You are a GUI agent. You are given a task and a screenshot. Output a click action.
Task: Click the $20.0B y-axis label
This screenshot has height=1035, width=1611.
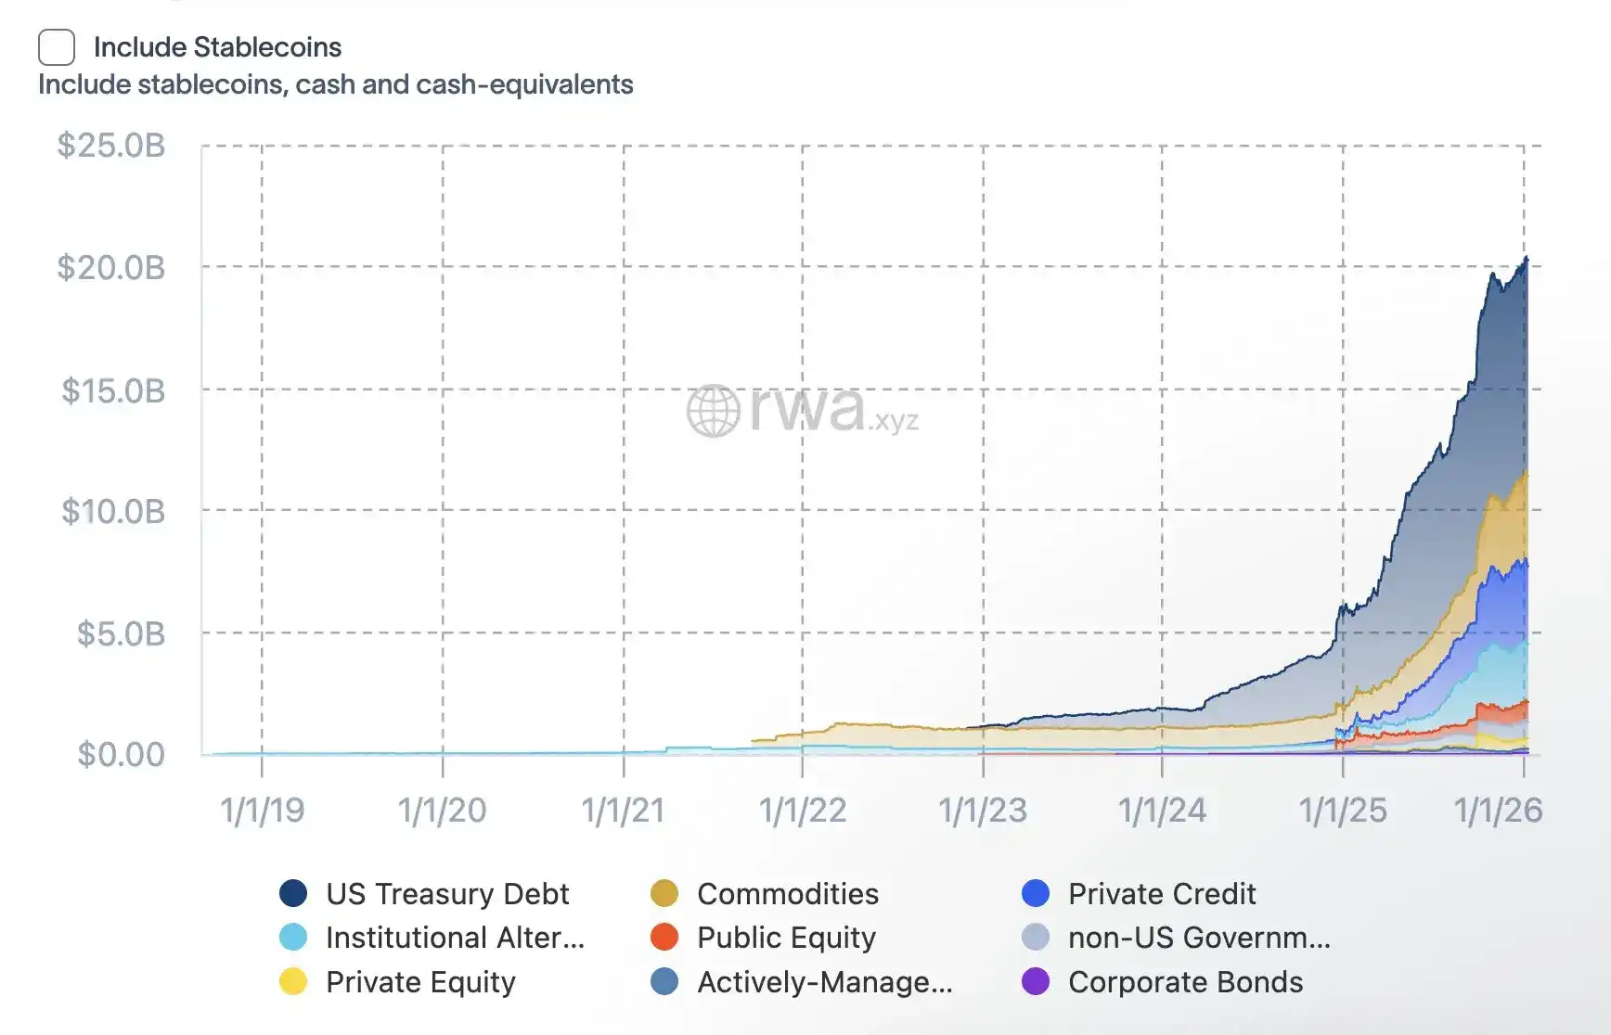[x=111, y=267]
